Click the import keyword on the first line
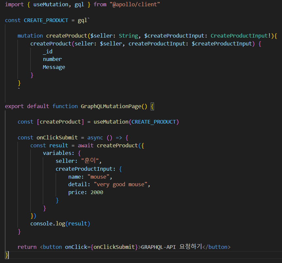Image resolution: width=282 pixels, height=263 pixels. pos(14,4)
